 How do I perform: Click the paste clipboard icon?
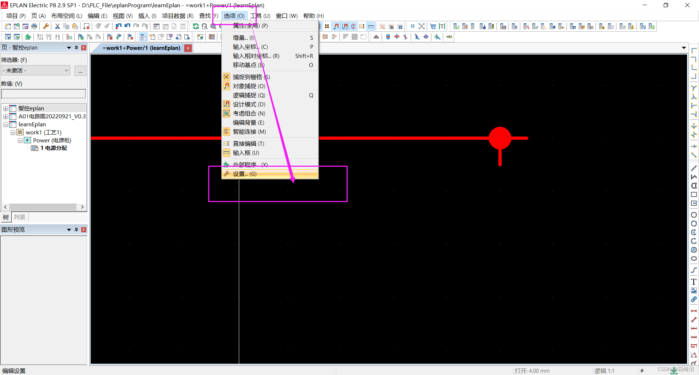tap(75, 26)
